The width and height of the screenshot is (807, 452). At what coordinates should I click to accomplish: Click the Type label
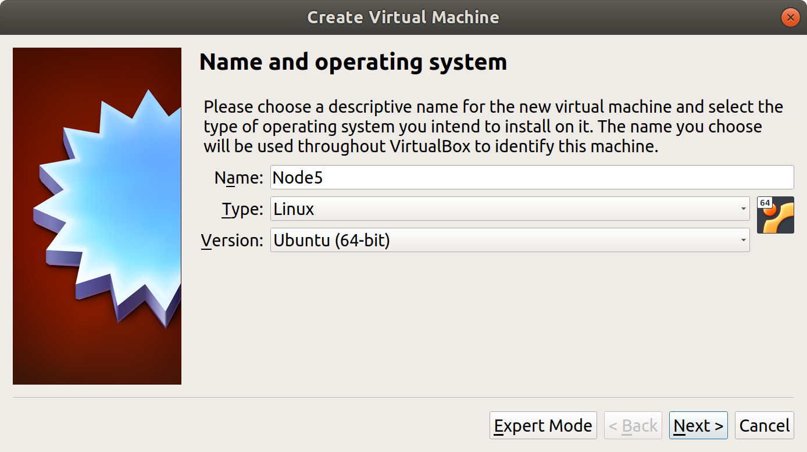(242, 209)
